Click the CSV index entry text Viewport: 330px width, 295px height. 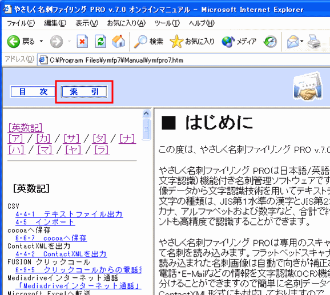[x=13, y=206]
